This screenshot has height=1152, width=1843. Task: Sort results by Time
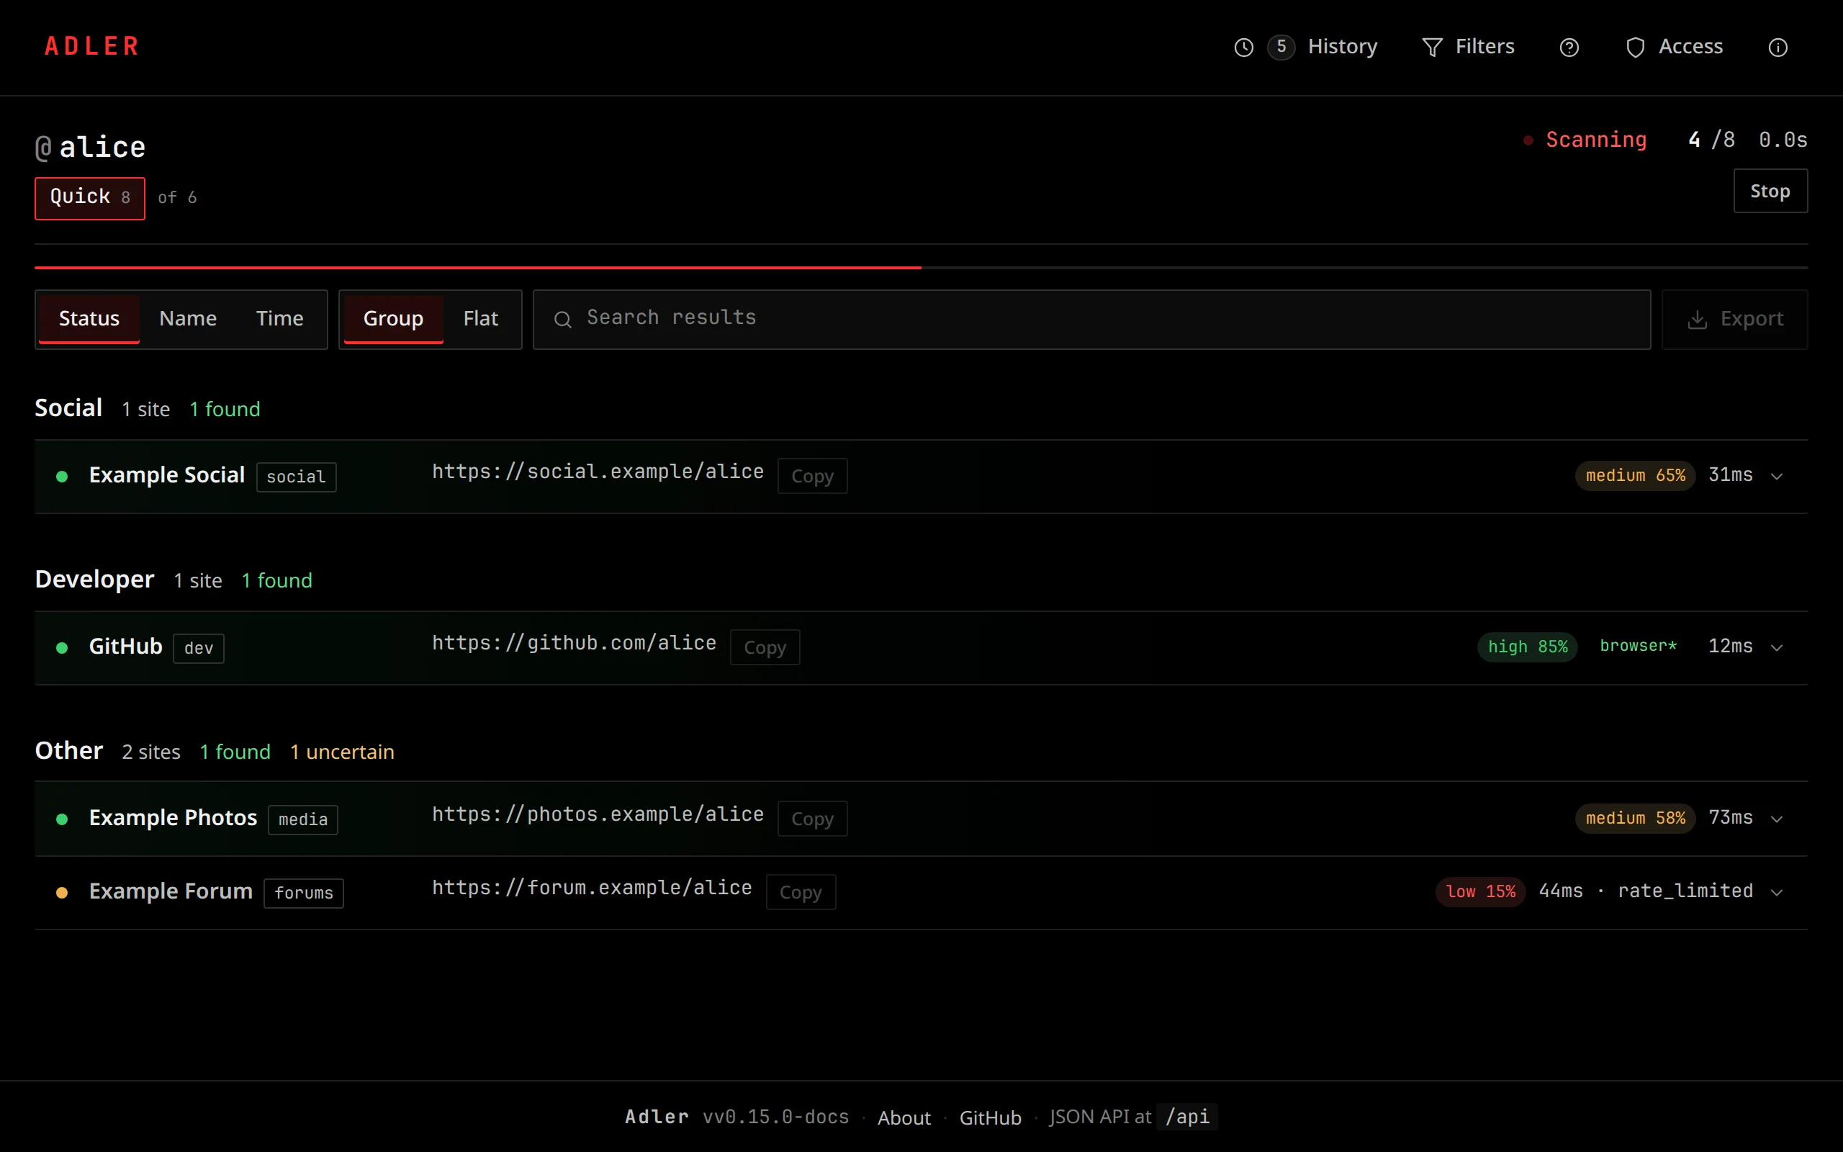pos(279,318)
